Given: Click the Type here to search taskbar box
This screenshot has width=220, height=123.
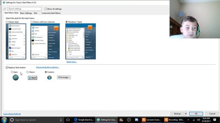Looking at the screenshot, I should pyautogui.click(x=36, y=120).
